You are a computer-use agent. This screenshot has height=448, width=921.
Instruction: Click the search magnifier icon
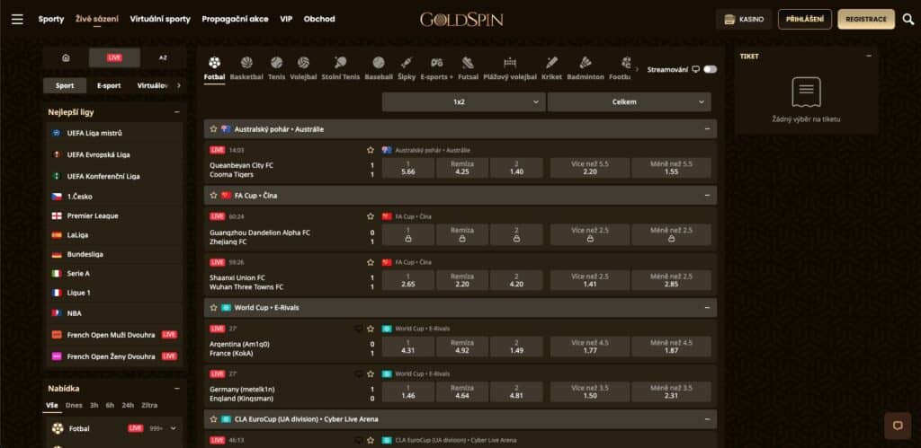tap(908, 19)
